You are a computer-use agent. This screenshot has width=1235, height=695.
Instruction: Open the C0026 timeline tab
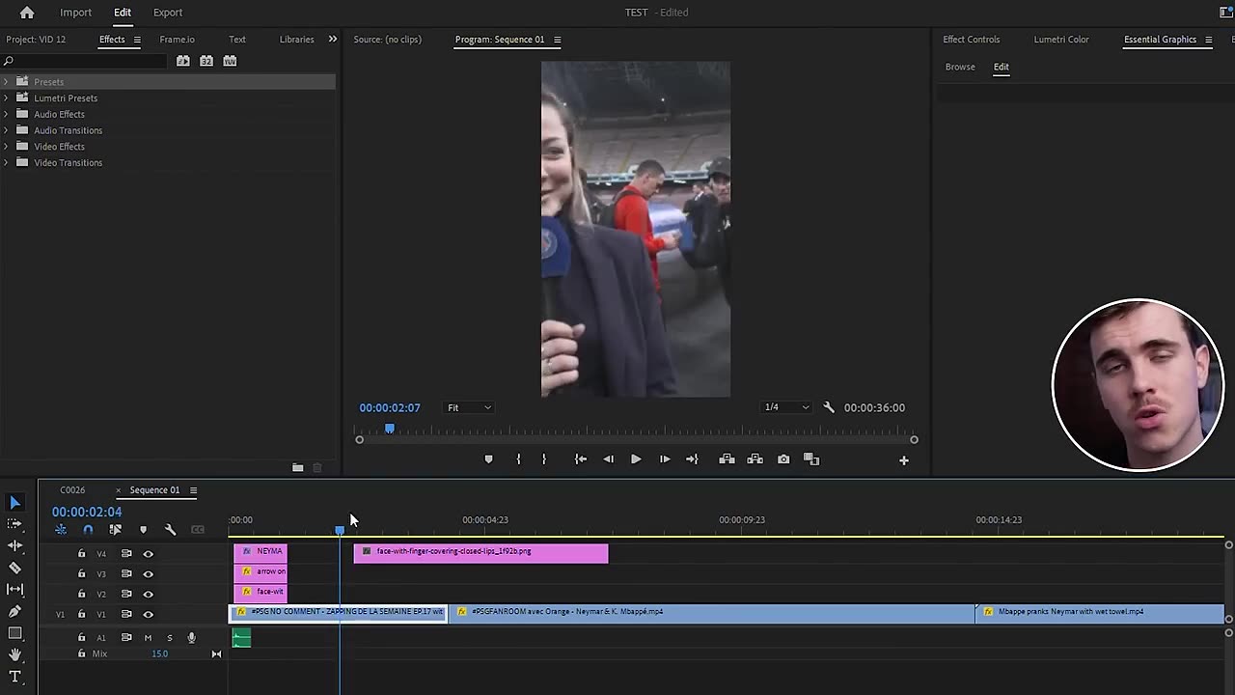(x=72, y=490)
